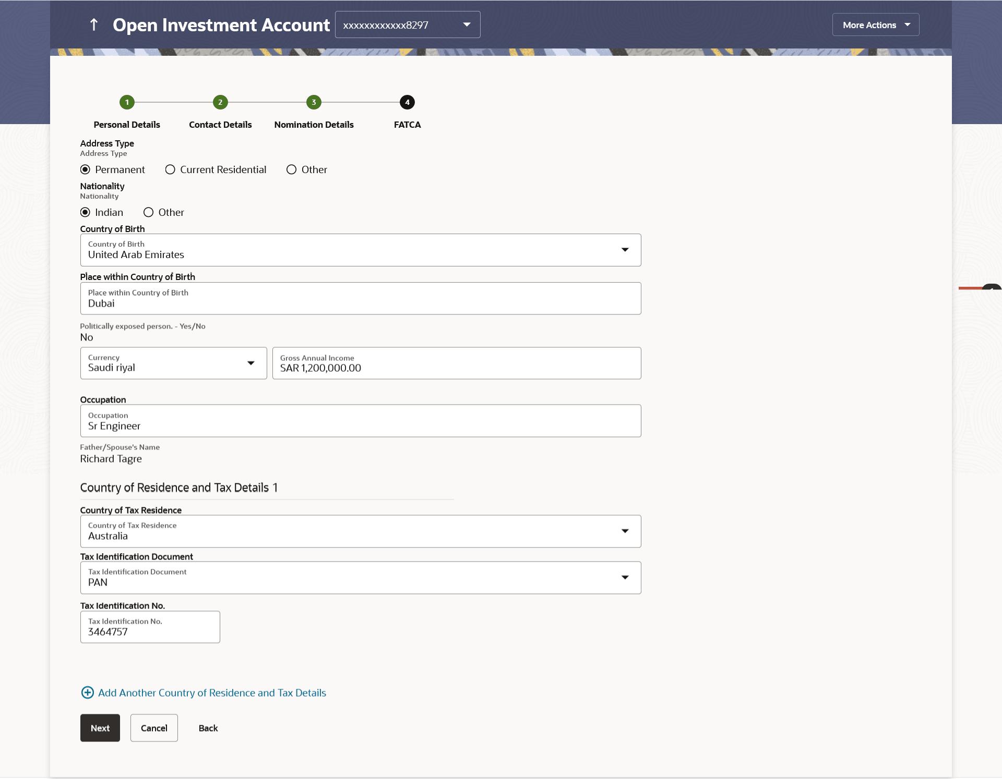Click the up arrow back icon
This screenshot has height=779, width=1002.
pos(94,25)
